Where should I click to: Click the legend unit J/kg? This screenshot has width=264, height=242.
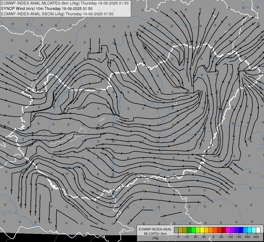(x=155, y=238)
